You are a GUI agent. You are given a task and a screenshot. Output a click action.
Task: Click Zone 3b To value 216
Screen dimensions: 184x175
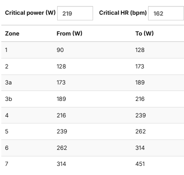140,99
